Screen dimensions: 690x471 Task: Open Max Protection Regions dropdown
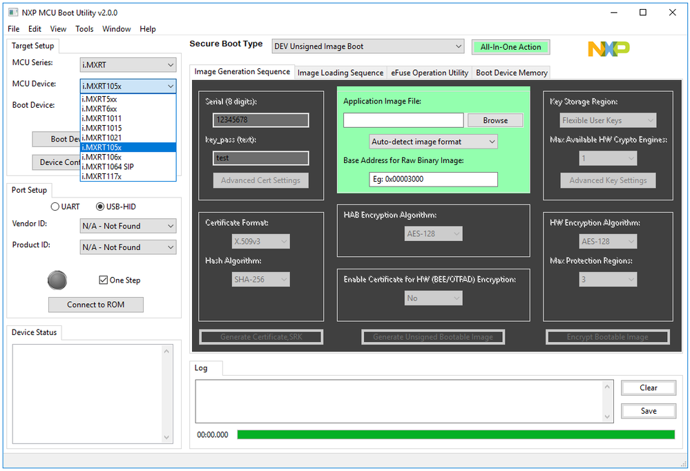tap(608, 279)
